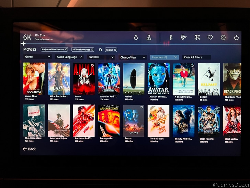Open the crew call person icon
Image resolution: width=250 pixels, height=188 pixels.
[149, 38]
